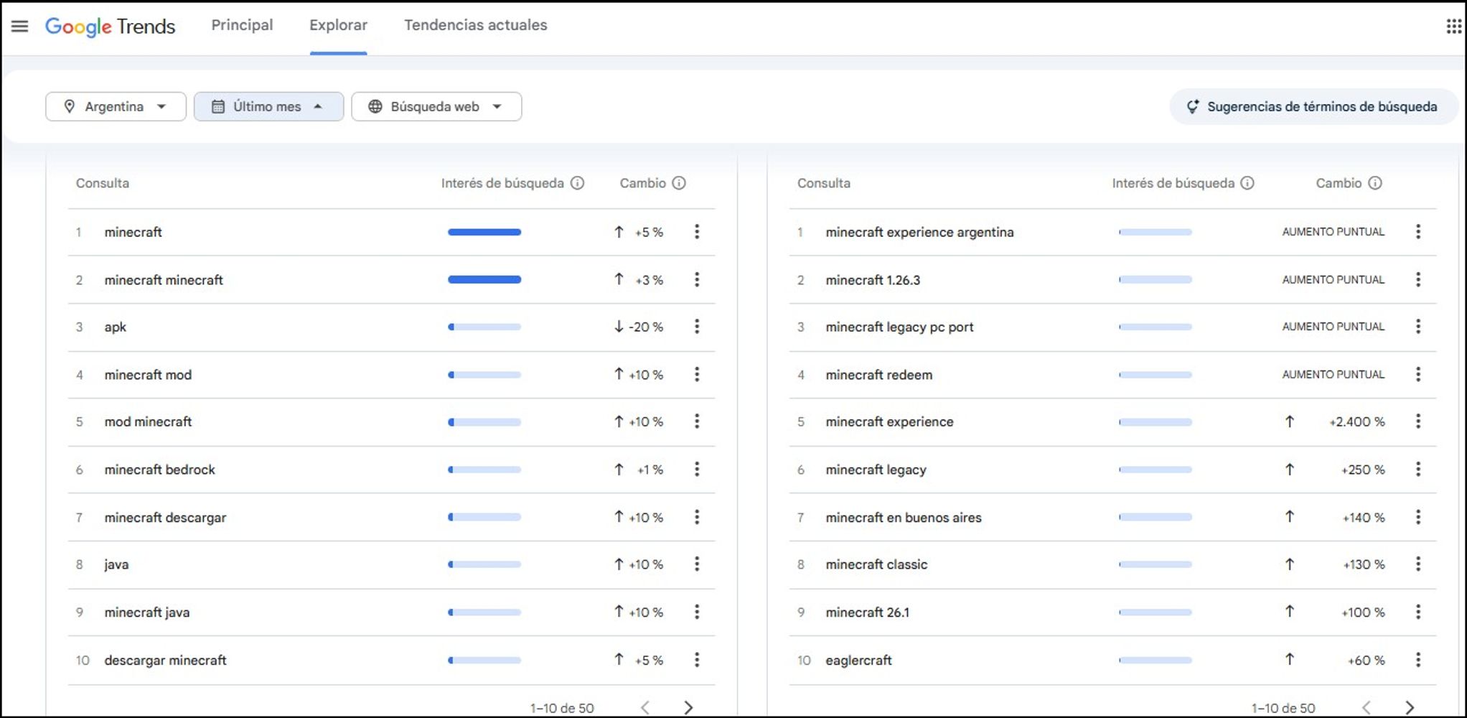Open the minecraft descargar query

click(165, 518)
